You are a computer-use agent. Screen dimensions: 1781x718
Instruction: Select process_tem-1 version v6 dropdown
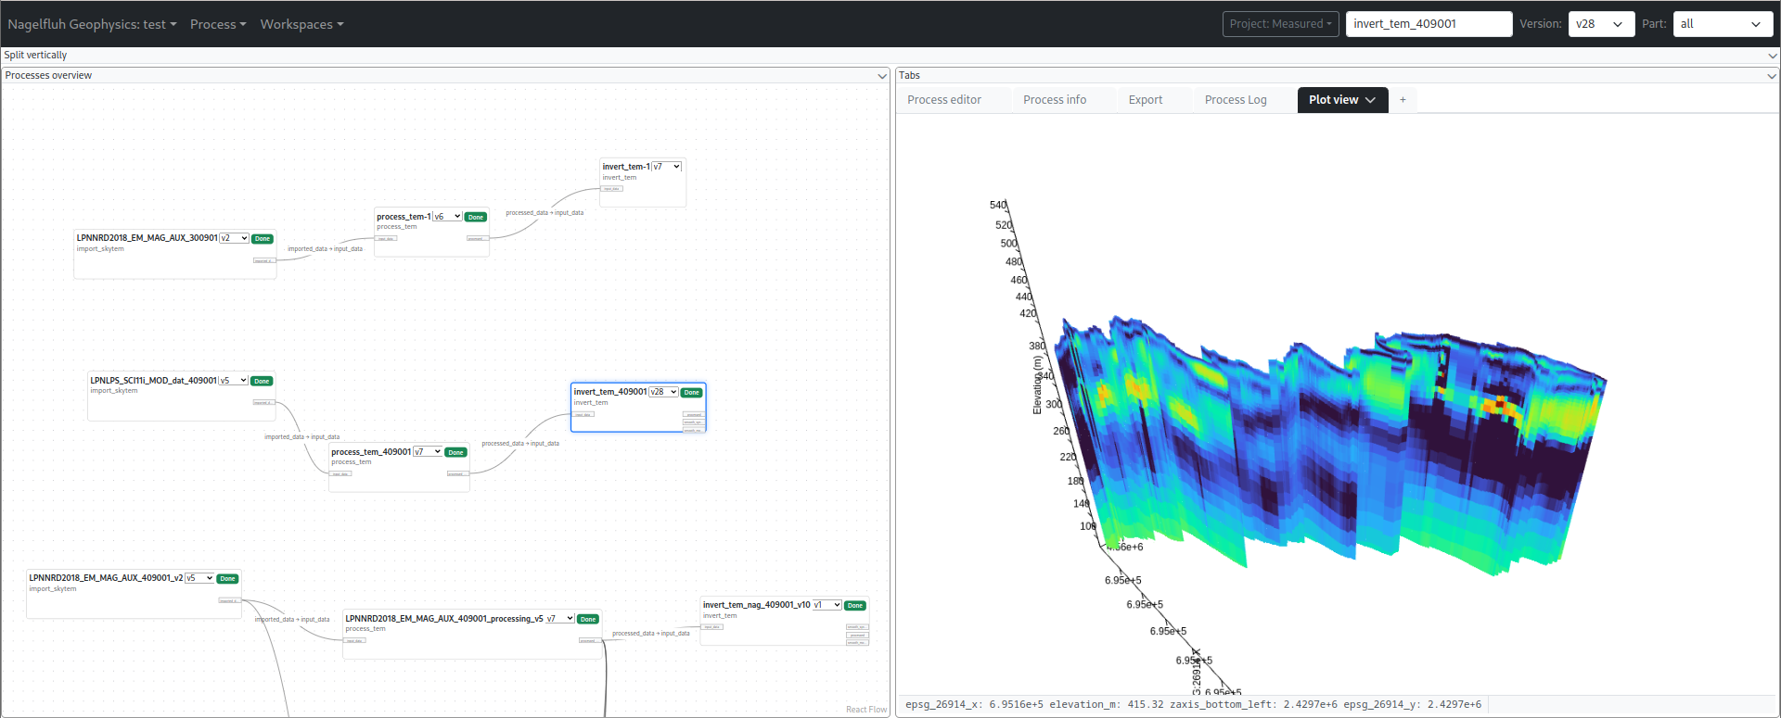click(447, 217)
